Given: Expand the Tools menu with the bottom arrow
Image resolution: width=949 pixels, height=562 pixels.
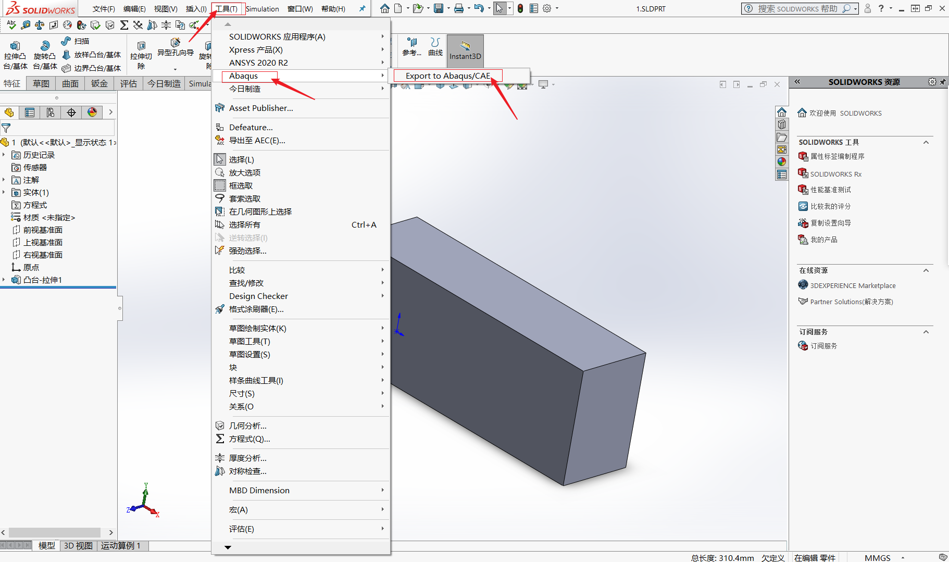Looking at the screenshot, I should click(x=228, y=547).
